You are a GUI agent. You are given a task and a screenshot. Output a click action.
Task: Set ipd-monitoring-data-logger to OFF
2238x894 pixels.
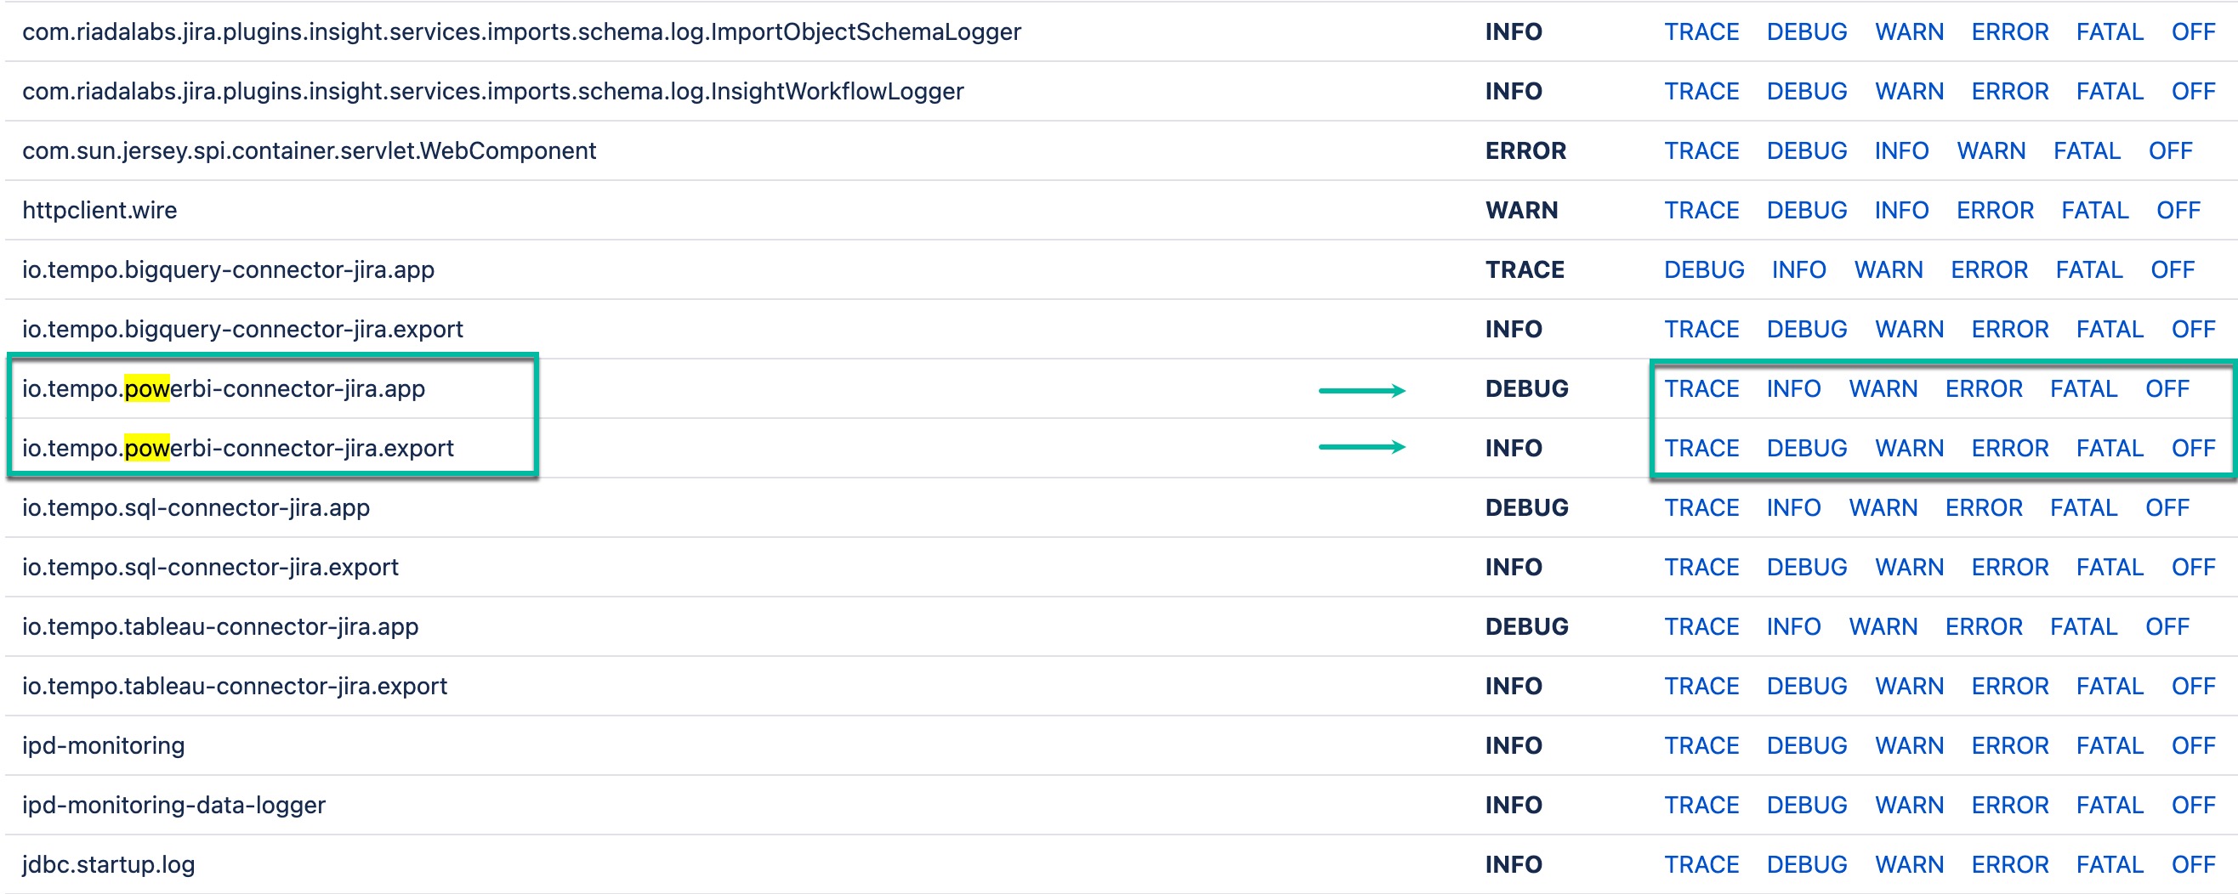point(2192,804)
